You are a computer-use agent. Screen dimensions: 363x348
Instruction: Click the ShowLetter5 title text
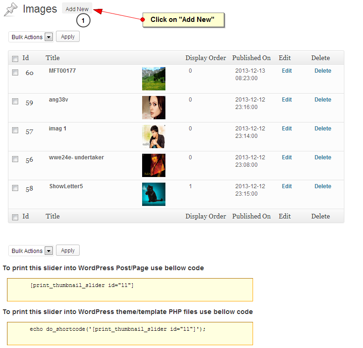(66, 186)
